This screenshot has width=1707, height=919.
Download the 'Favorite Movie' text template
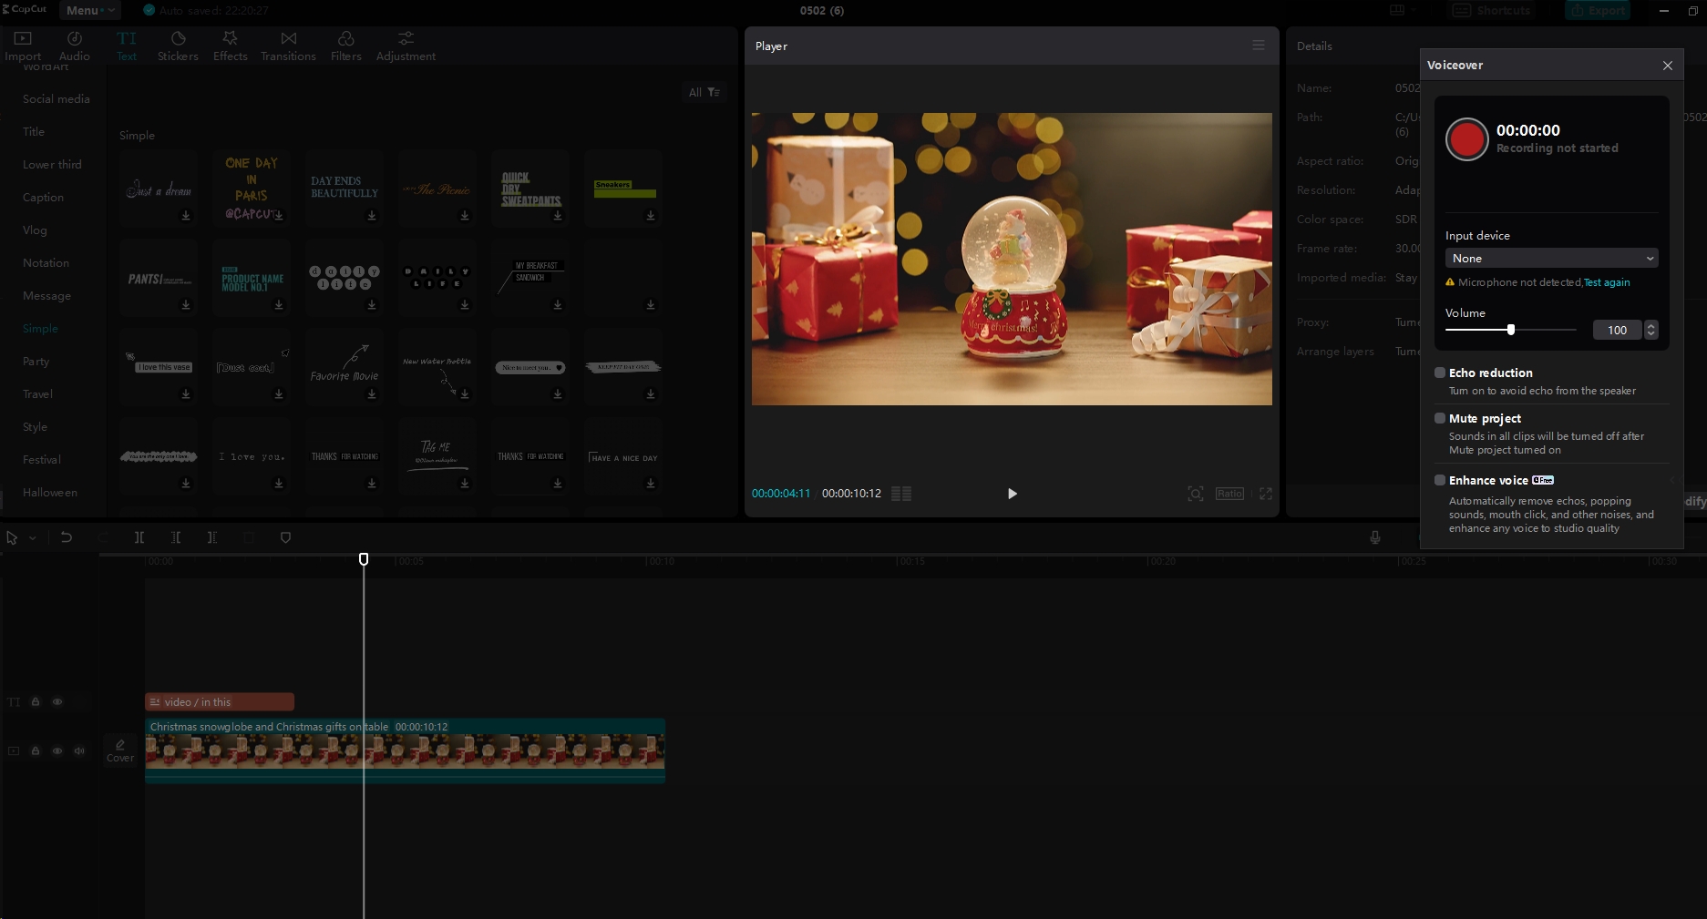click(x=372, y=394)
